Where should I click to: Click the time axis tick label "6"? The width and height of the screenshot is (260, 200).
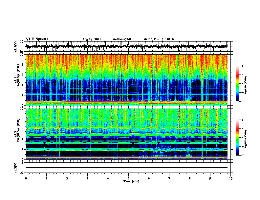pyautogui.click(x=149, y=178)
